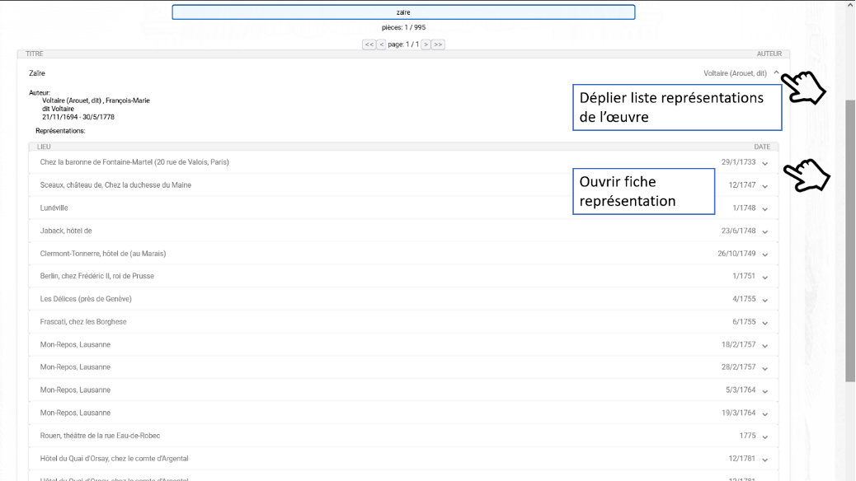
Task: Go to previous page with < button
Action: pos(381,44)
